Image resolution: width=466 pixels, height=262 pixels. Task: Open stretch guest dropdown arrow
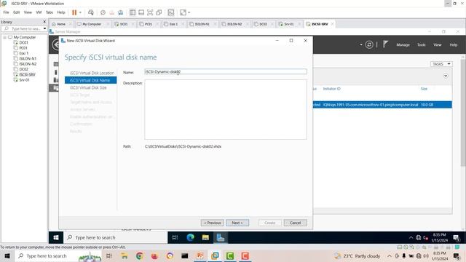189,12
